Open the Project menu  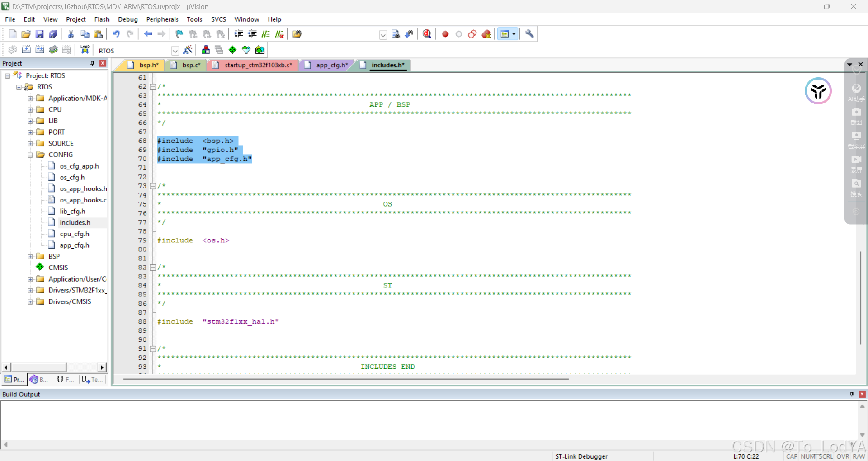pyautogui.click(x=75, y=19)
